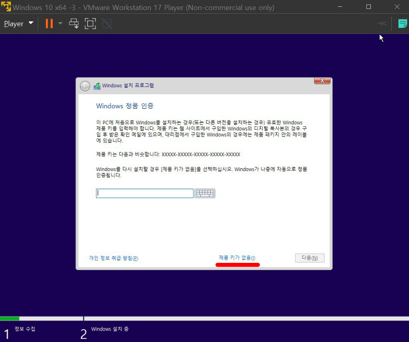
Task: Click the disabled Unity mode icon
Action: tap(107, 24)
